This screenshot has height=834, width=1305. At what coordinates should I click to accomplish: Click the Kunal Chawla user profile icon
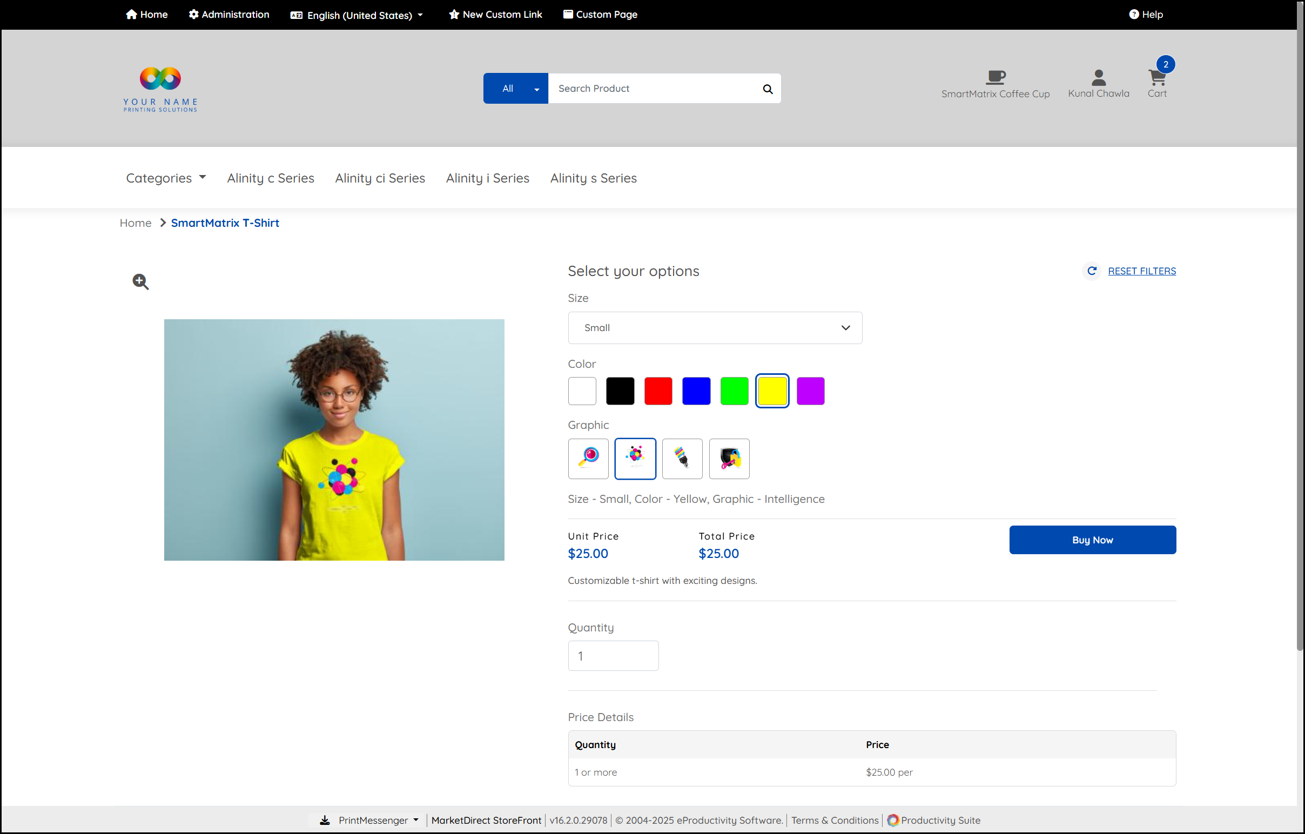coord(1098,78)
